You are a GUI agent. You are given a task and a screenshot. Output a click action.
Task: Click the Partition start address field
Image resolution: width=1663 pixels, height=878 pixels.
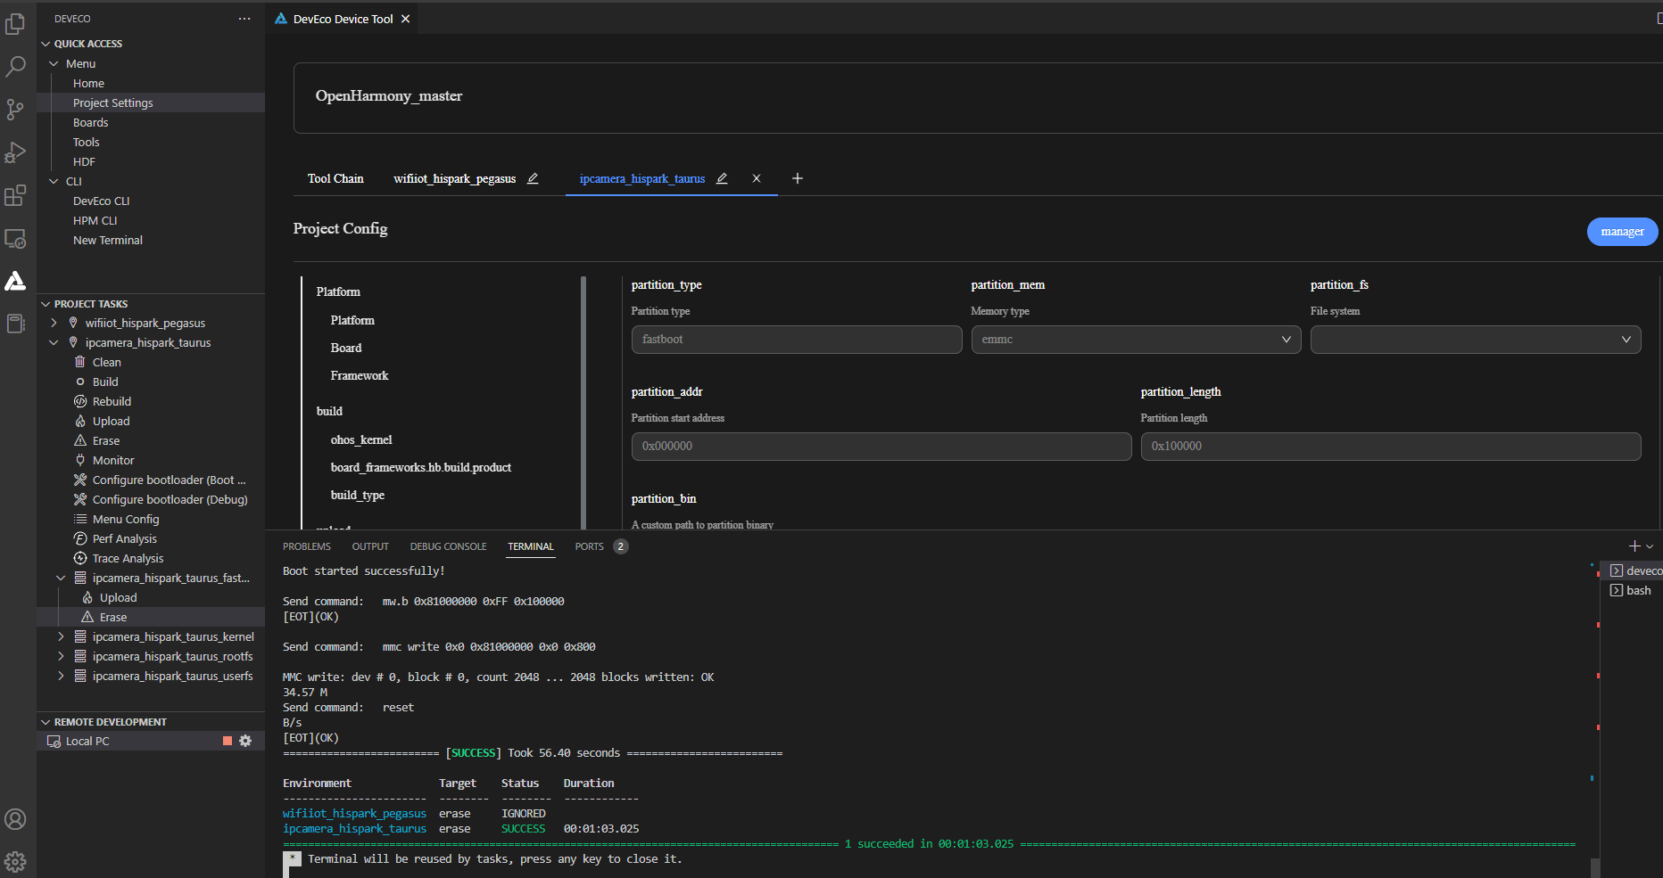pyautogui.click(x=881, y=447)
